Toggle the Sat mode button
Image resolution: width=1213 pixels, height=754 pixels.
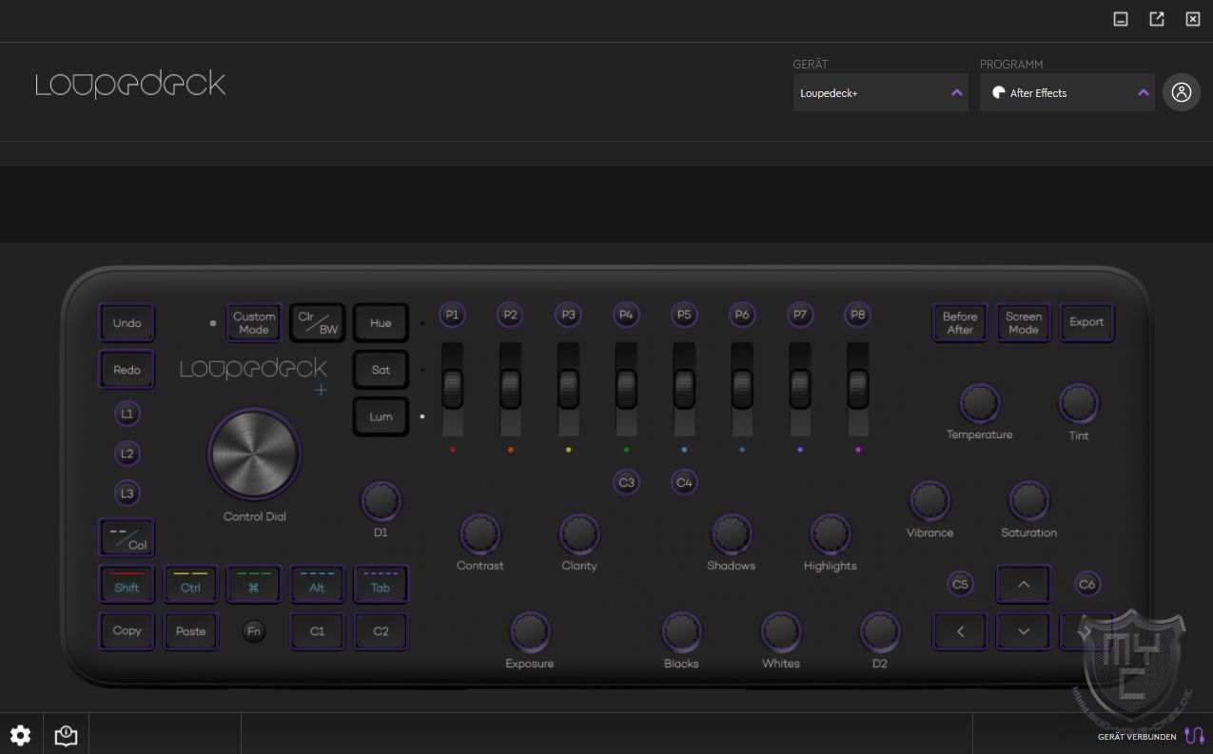point(381,370)
